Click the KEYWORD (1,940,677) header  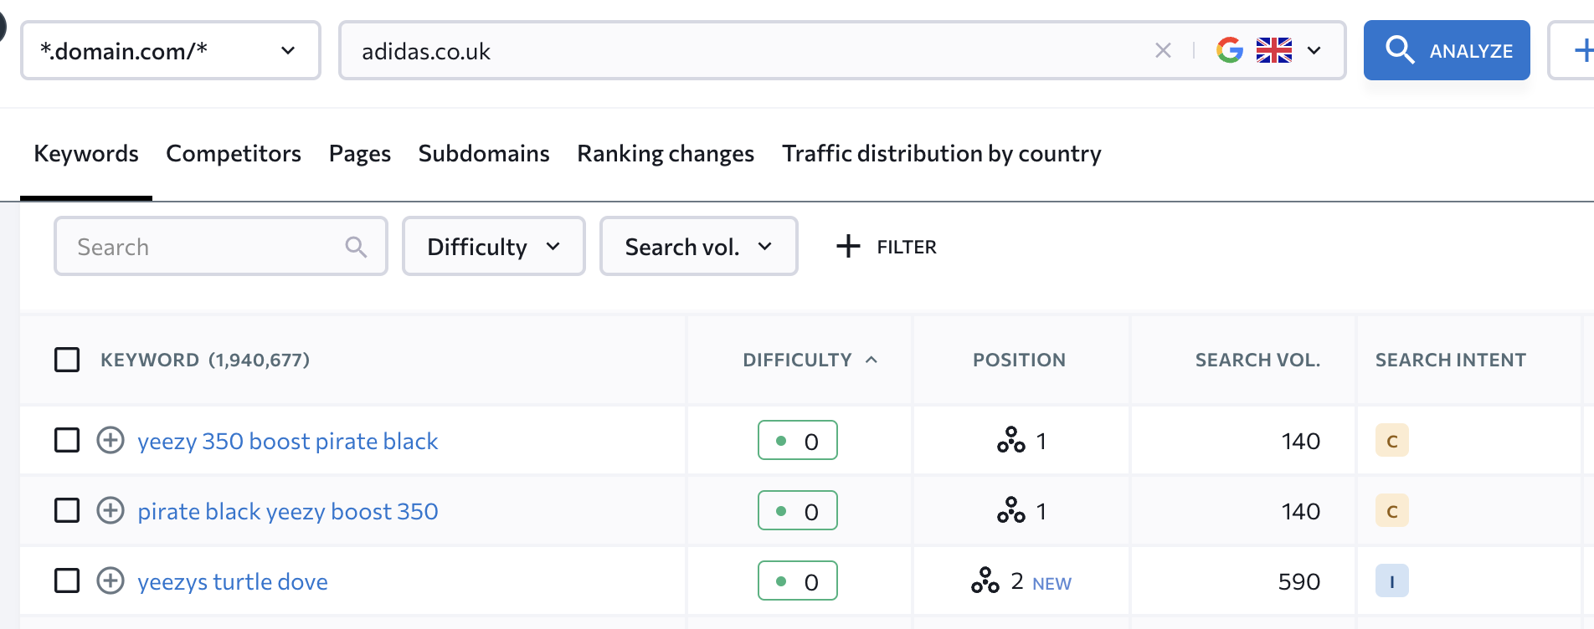(205, 360)
